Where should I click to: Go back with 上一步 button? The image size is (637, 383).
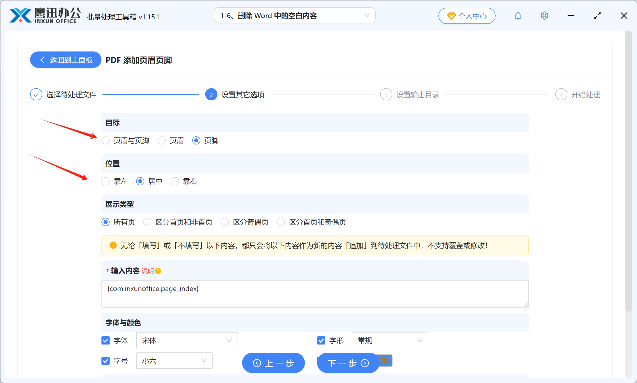pos(273,363)
